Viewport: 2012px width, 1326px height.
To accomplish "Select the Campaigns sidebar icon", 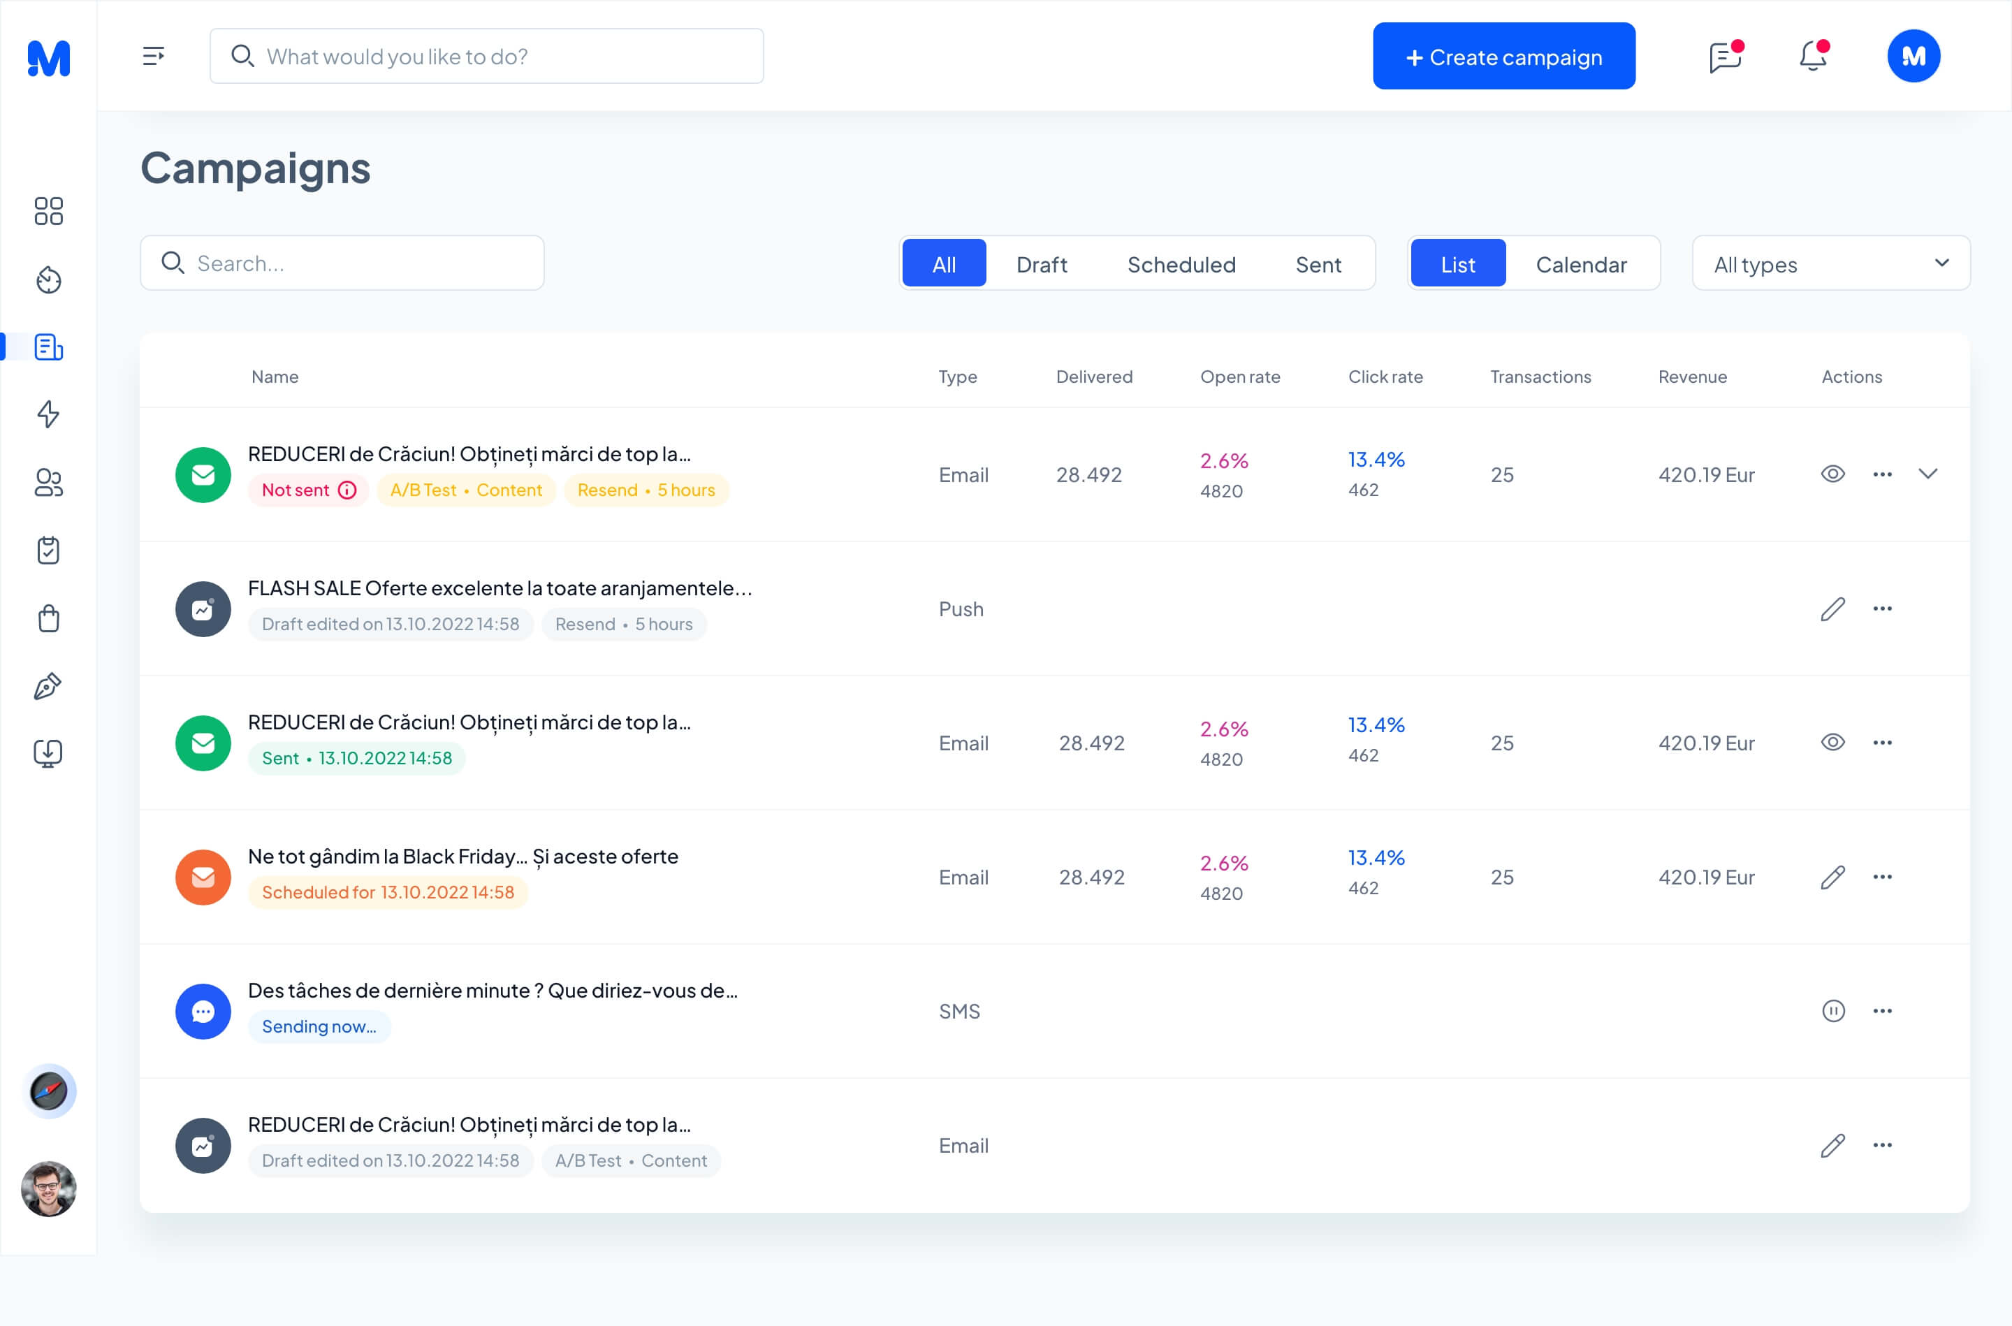I will (48, 347).
